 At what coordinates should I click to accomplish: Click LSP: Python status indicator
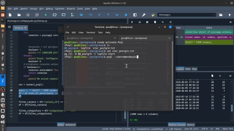(174, 129)
